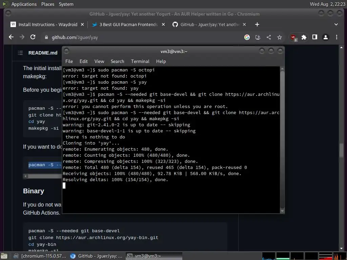
Task: Open a new browser tab
Action: click(257, 24)
